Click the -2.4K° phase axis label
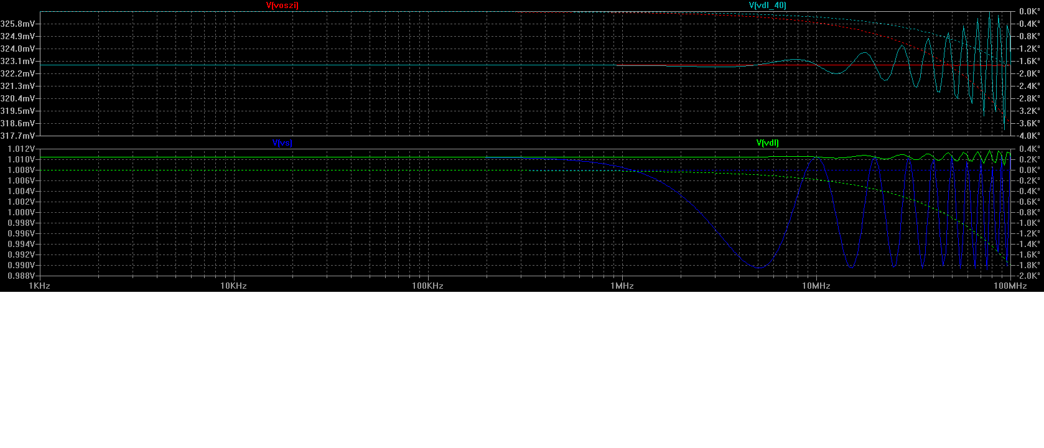 [x=1029, y=86]
